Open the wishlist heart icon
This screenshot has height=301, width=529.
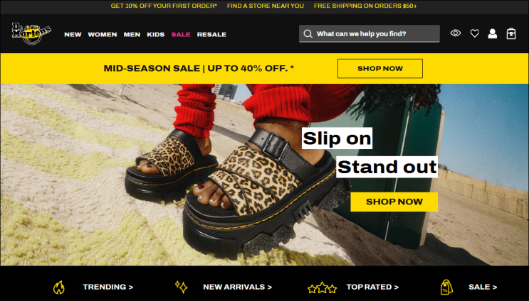click(x=475, y=33)
